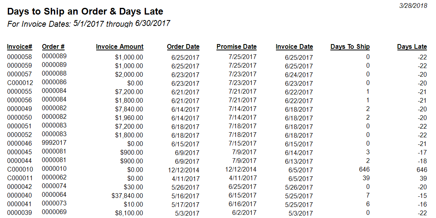Click the Invoice Date column header
This screenshot has height=218, width=436.
pos(294,47)
